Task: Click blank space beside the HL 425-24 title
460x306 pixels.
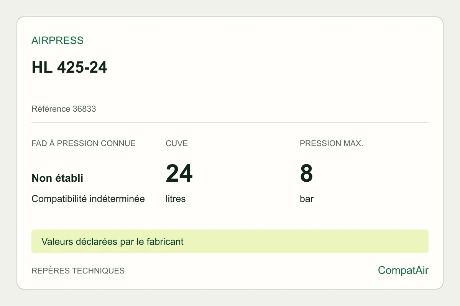Action: pyautogui.click(x=268, y=68)
